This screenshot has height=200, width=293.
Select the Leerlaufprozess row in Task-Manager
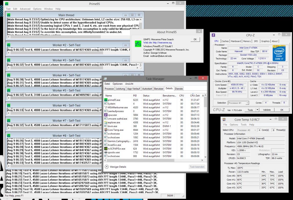pos(154,111)
